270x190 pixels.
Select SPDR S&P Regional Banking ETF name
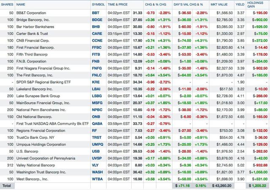coord(43,82)
